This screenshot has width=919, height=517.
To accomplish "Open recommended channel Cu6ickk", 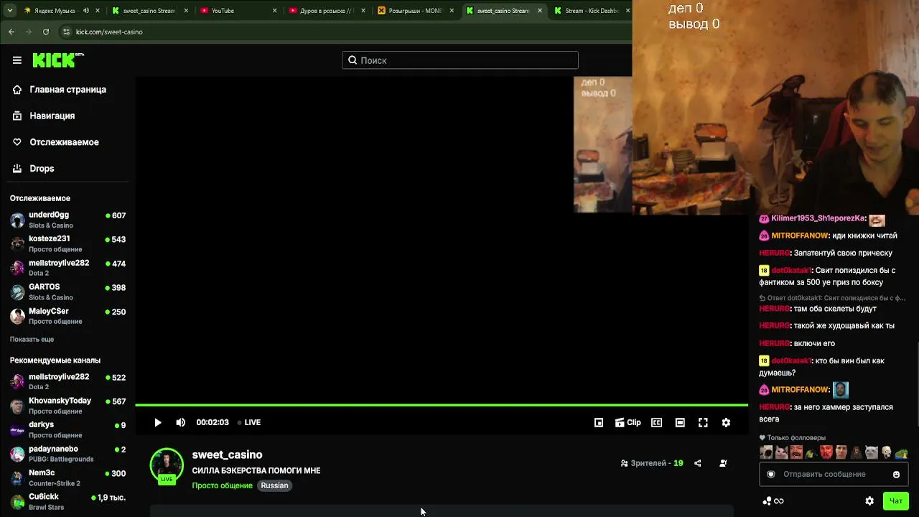I will (x=68, y=502).
